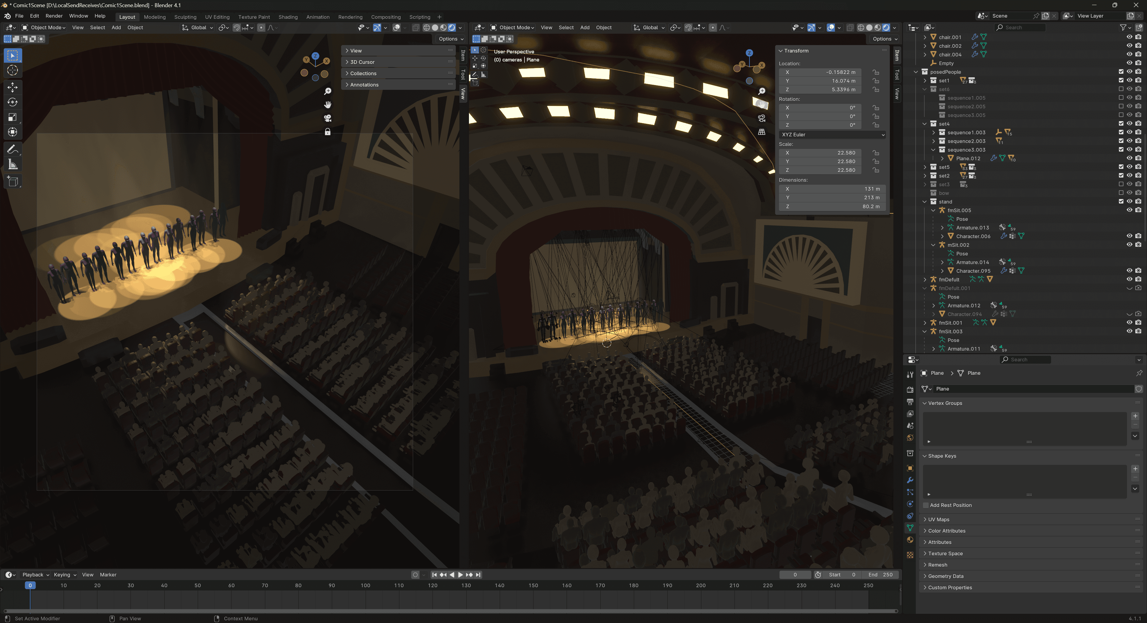
Task: Select the Measure tool
Action: pyautogui.click(x=13, y=165)
